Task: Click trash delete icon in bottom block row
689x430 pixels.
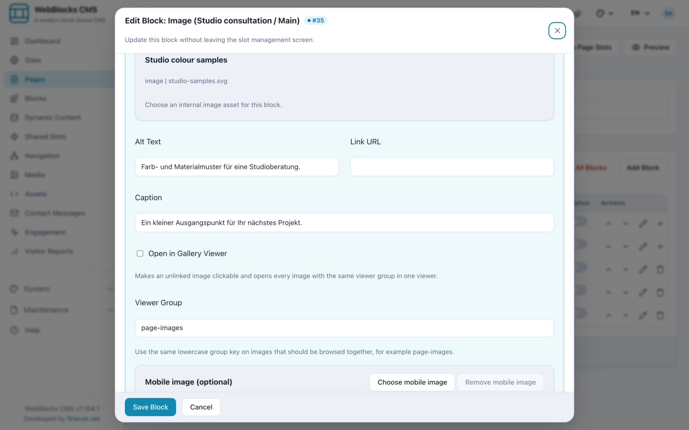Action: [x=660, y=315]
